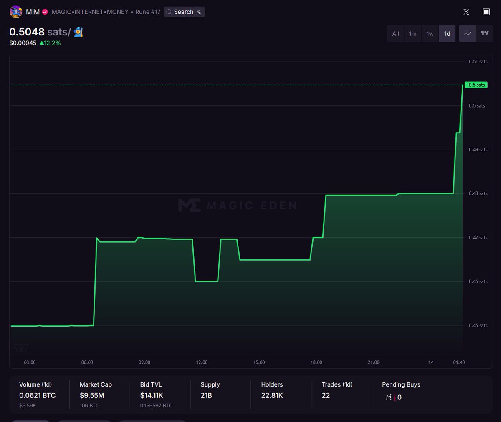Open the Search X button
Viewport: 501px width, 422px height.
[x=185, y=12]
